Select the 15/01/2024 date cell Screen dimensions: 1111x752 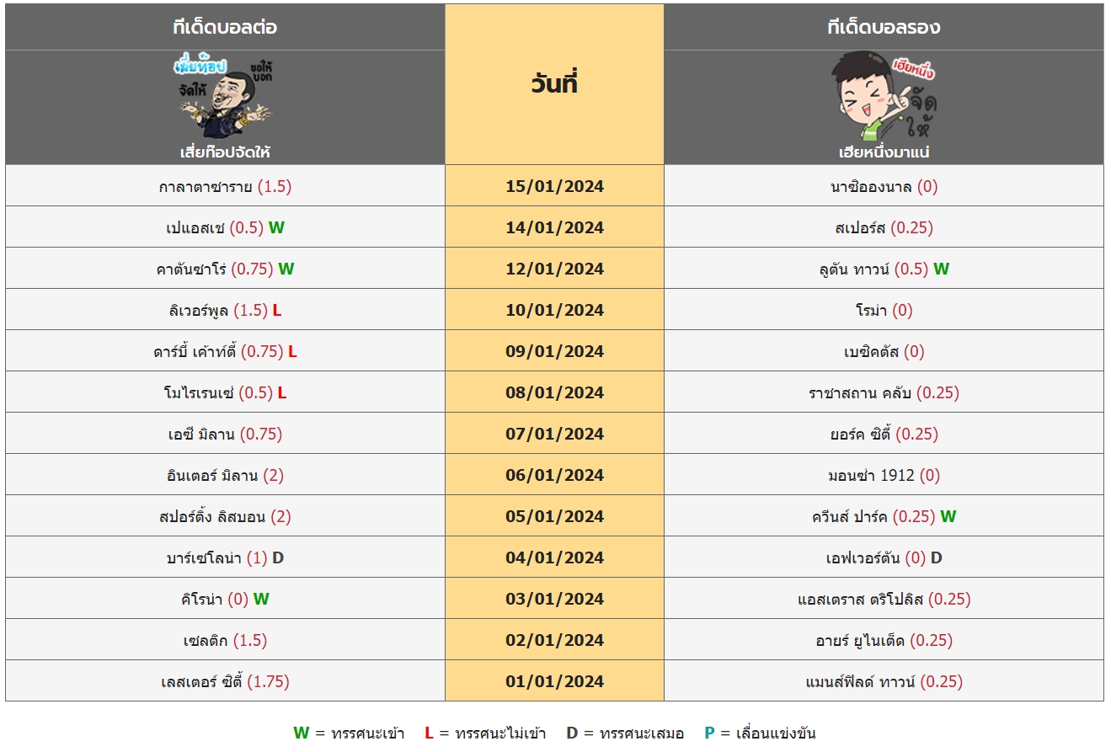click(x=554, y=186)
